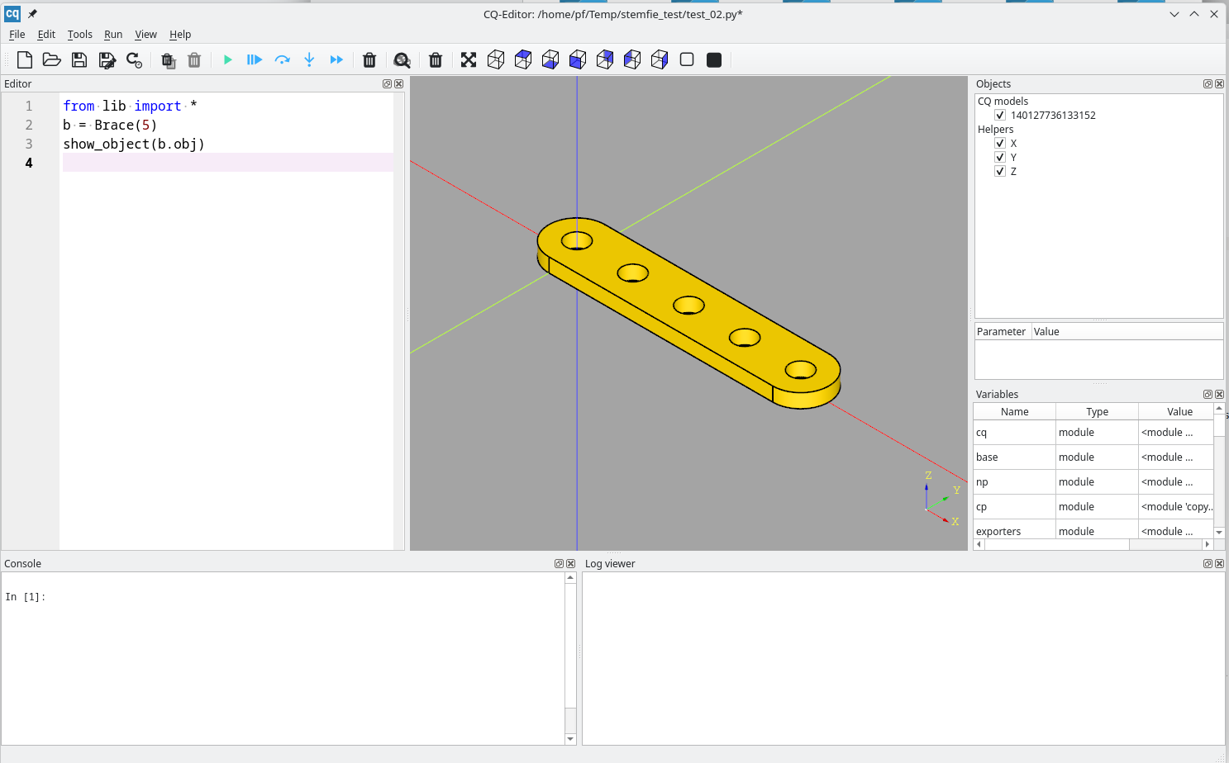
Task: Click the New file icon
Action: click(x=25, y=59)
